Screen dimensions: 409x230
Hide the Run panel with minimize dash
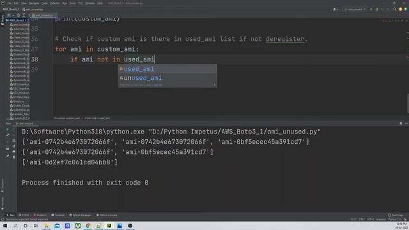[x=406, y=123]
